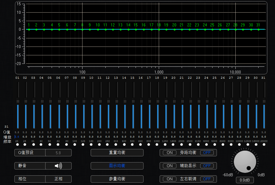
Task: Select green EQ band point 31 on the curve
Action: pyautogui.click(x=258, y=29)
